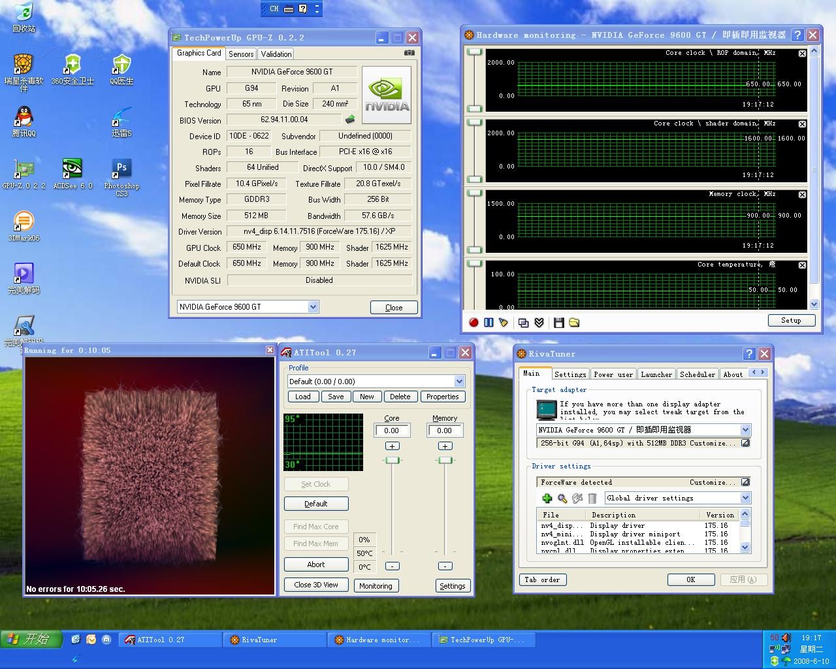Click the Setup button in Hardware monitoring

[791, 320]
